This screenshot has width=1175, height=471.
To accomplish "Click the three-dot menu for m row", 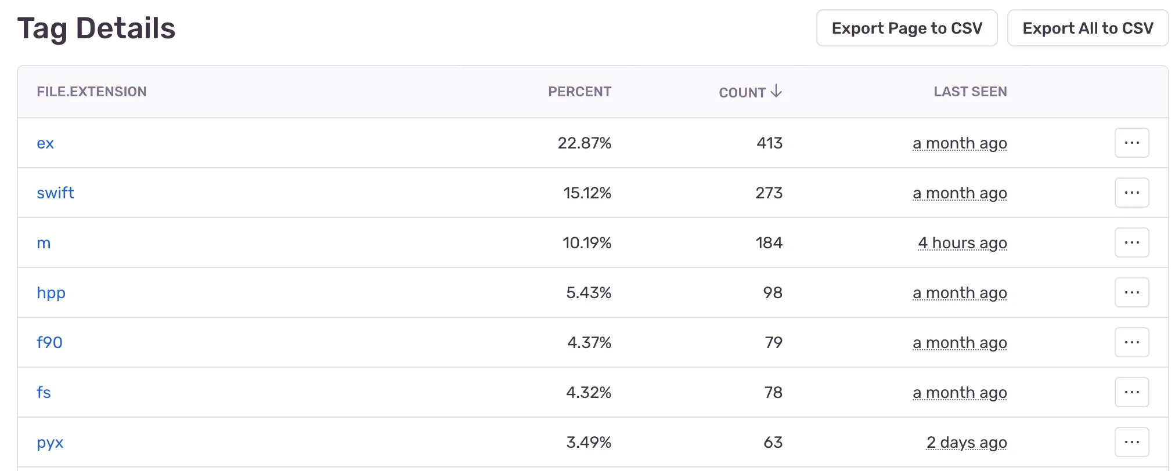I will click(1131, 242).
